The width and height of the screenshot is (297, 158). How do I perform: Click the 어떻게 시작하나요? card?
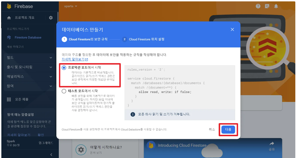pos(105,149)
